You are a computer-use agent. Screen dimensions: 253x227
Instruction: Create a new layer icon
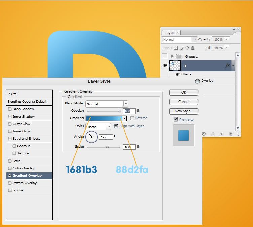click(x=222, y=134)
